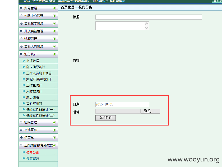Open 校内公告 link in sidebar

(x=33, y=152)
